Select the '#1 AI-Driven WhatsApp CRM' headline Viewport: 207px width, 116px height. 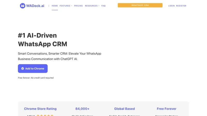point(42,40)
